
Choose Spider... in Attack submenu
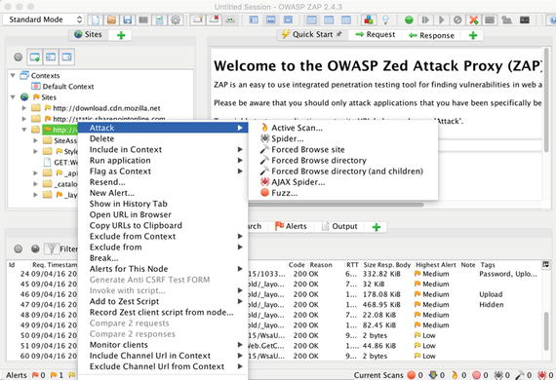click(343, 138)
